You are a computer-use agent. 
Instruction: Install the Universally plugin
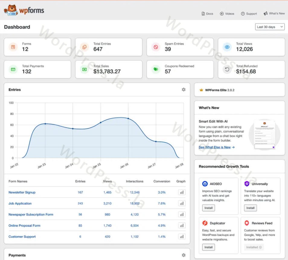[x=250, y=208]
